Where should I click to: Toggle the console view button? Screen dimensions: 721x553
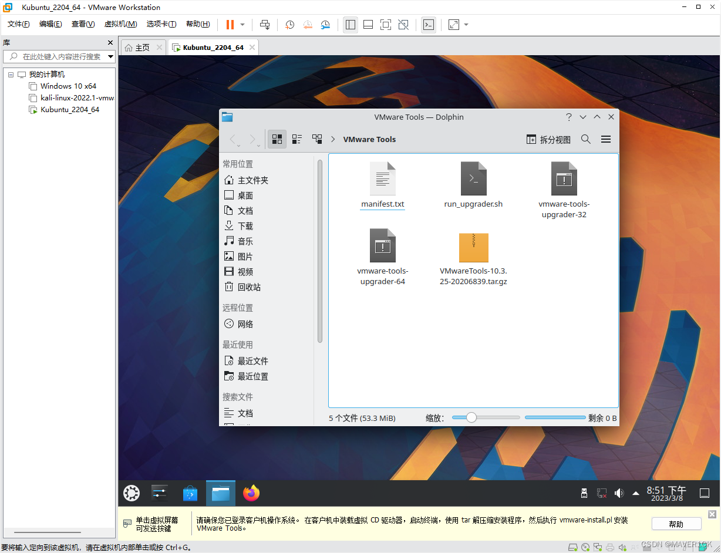(x=429, y=25)
